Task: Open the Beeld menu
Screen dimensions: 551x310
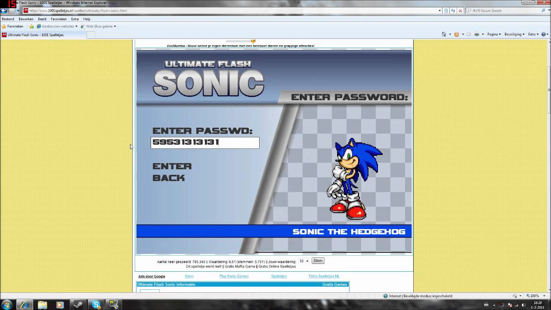Action: coord(42,19)
